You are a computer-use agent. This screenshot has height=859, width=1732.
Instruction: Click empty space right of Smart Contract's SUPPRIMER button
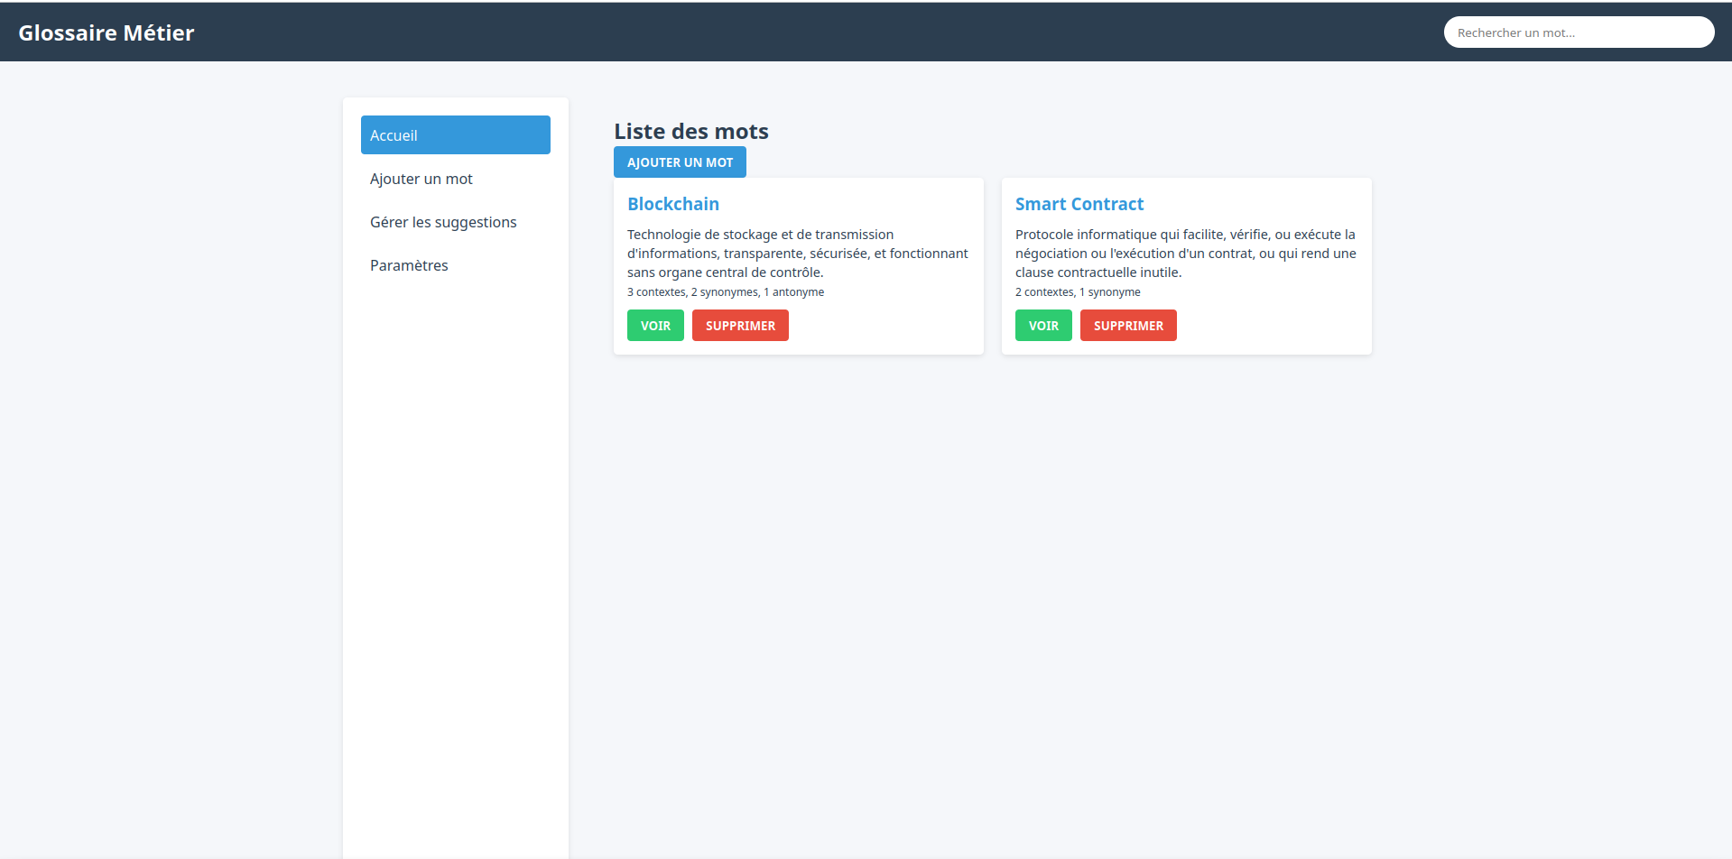click(x=1273, y=326)
